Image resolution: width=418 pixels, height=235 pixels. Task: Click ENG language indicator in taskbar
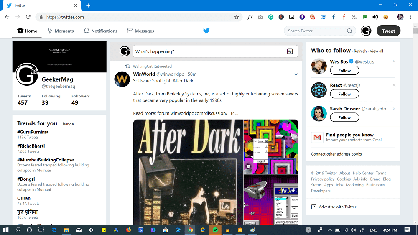373,230
